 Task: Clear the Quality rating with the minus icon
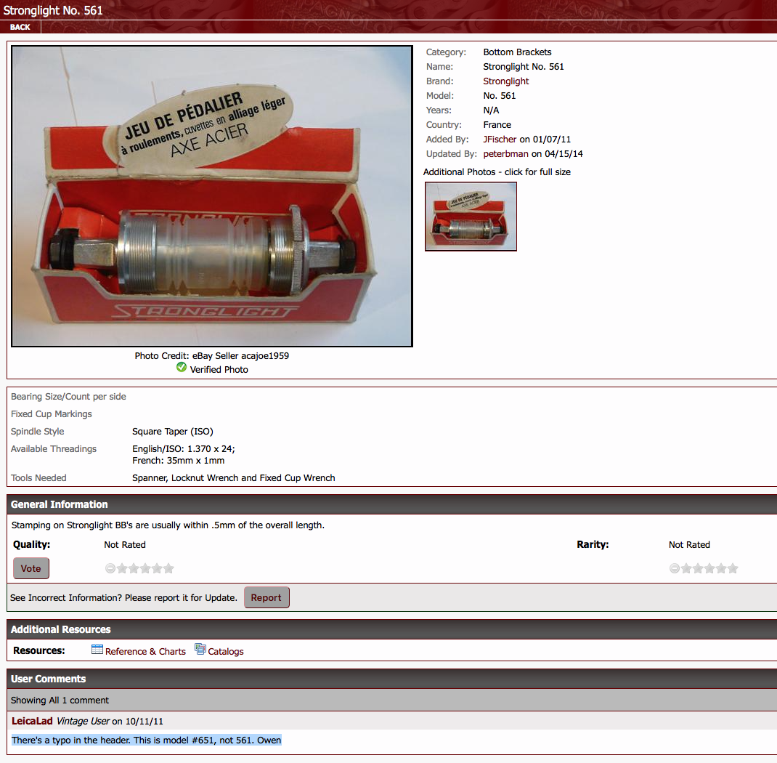tap(110, 568)
